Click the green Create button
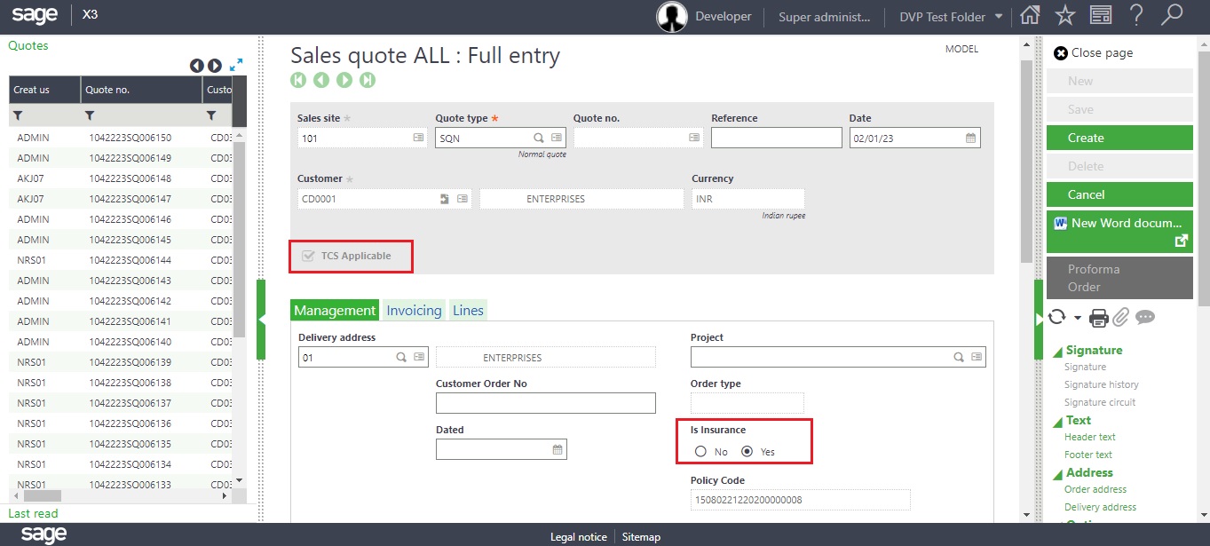The width and height of the screenshot is (1210, 546). 1119,138
